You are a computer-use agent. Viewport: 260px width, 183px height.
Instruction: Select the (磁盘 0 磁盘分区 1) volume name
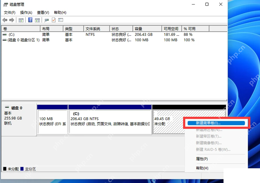point(23,40)
